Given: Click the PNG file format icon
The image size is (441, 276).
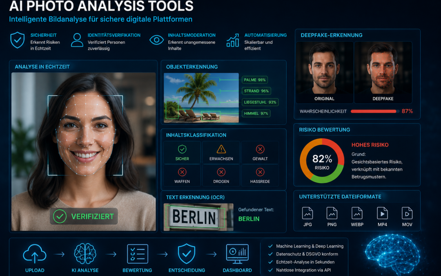Looking at the screenshot, I should point(332,213).
